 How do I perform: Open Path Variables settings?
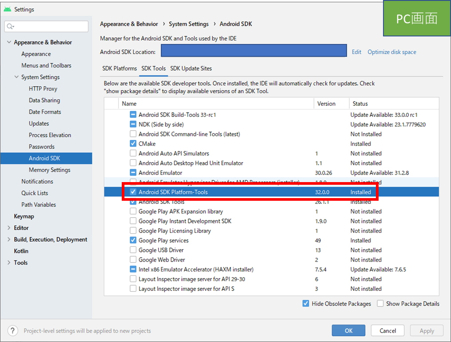39,205
